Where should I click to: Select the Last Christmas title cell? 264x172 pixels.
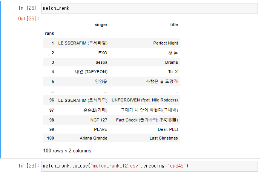[x=164, y=138]
